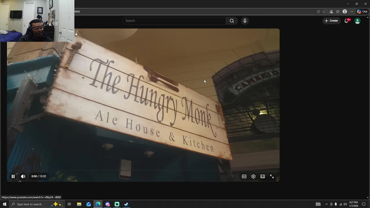370x208 pixels.
Task: Click the 0:00 / 13:32 time display
Action: tap(39, 176)
